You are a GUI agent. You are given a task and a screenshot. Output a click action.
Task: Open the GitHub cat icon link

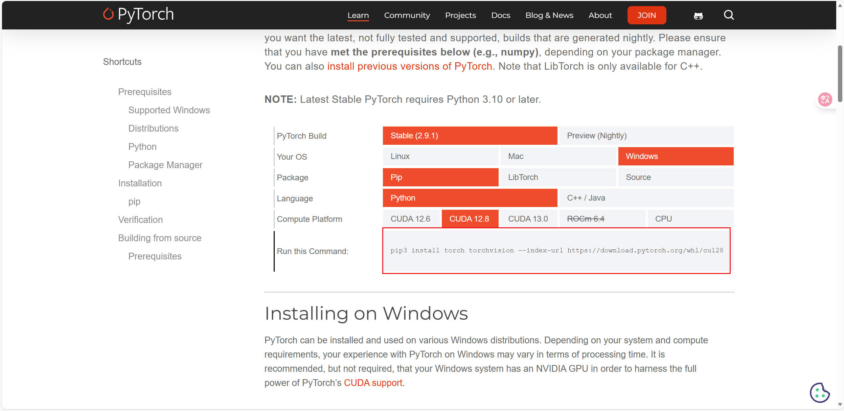click(698, 16)
